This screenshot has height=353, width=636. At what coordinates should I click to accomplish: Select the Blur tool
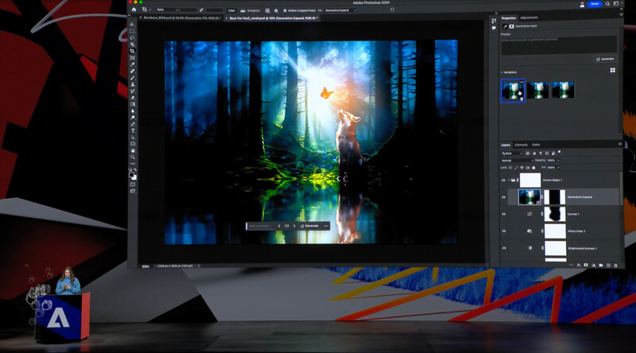coord(132,111)
